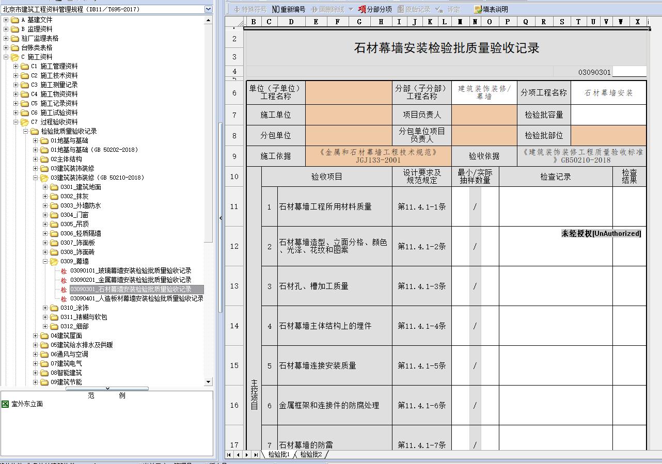
Task: Click the 0306_轻质隔墙 folder icon
Action: 54,233
